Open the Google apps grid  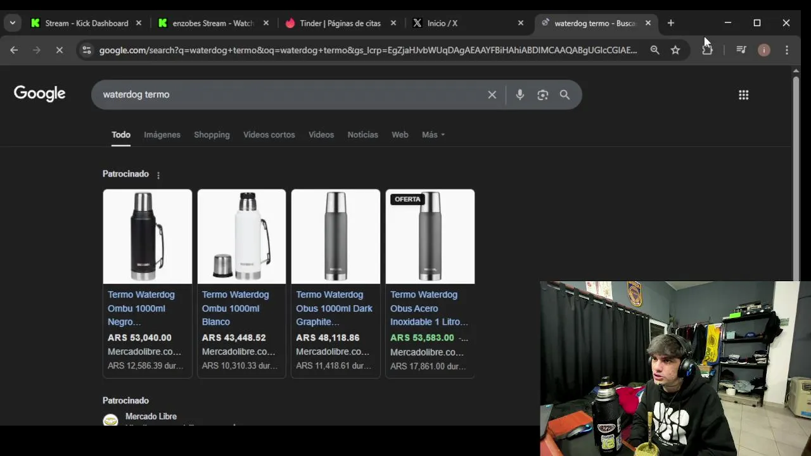coord(743,95)
